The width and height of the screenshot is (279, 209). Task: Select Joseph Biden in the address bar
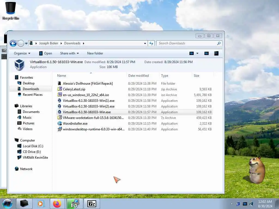[x=48, y=43]
